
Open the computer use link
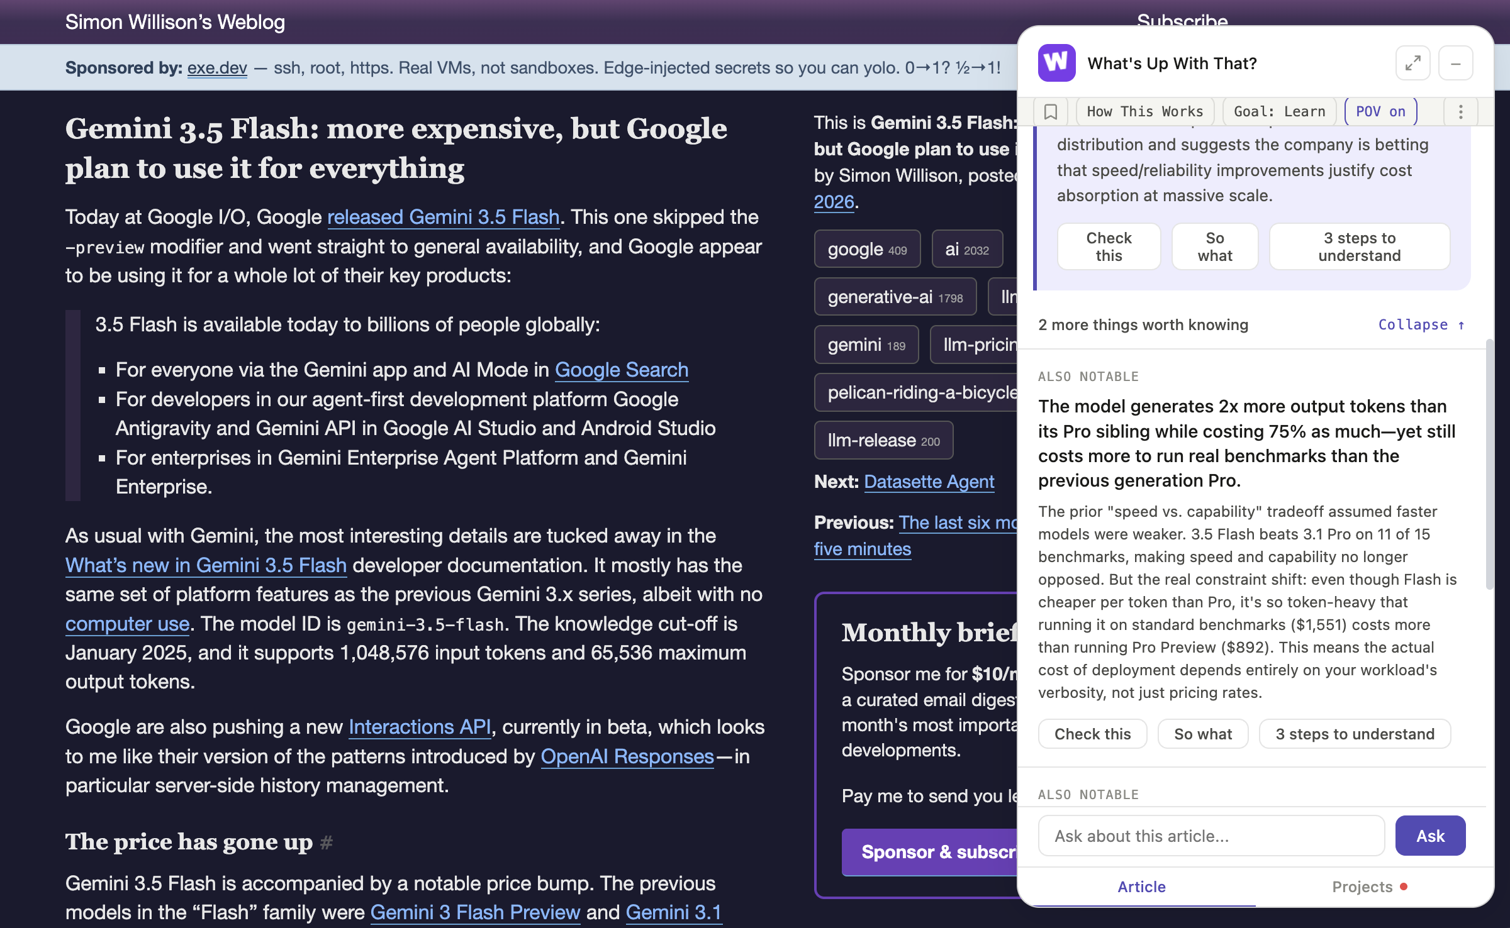[128, 624]
